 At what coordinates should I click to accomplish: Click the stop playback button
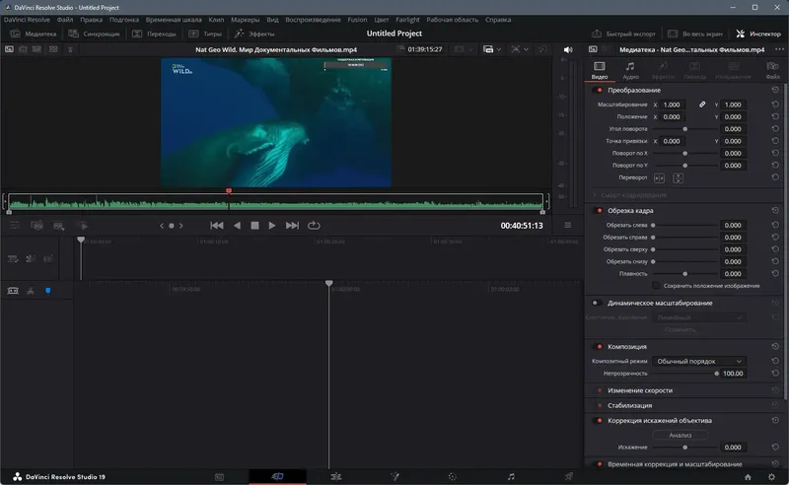[254, 226]
